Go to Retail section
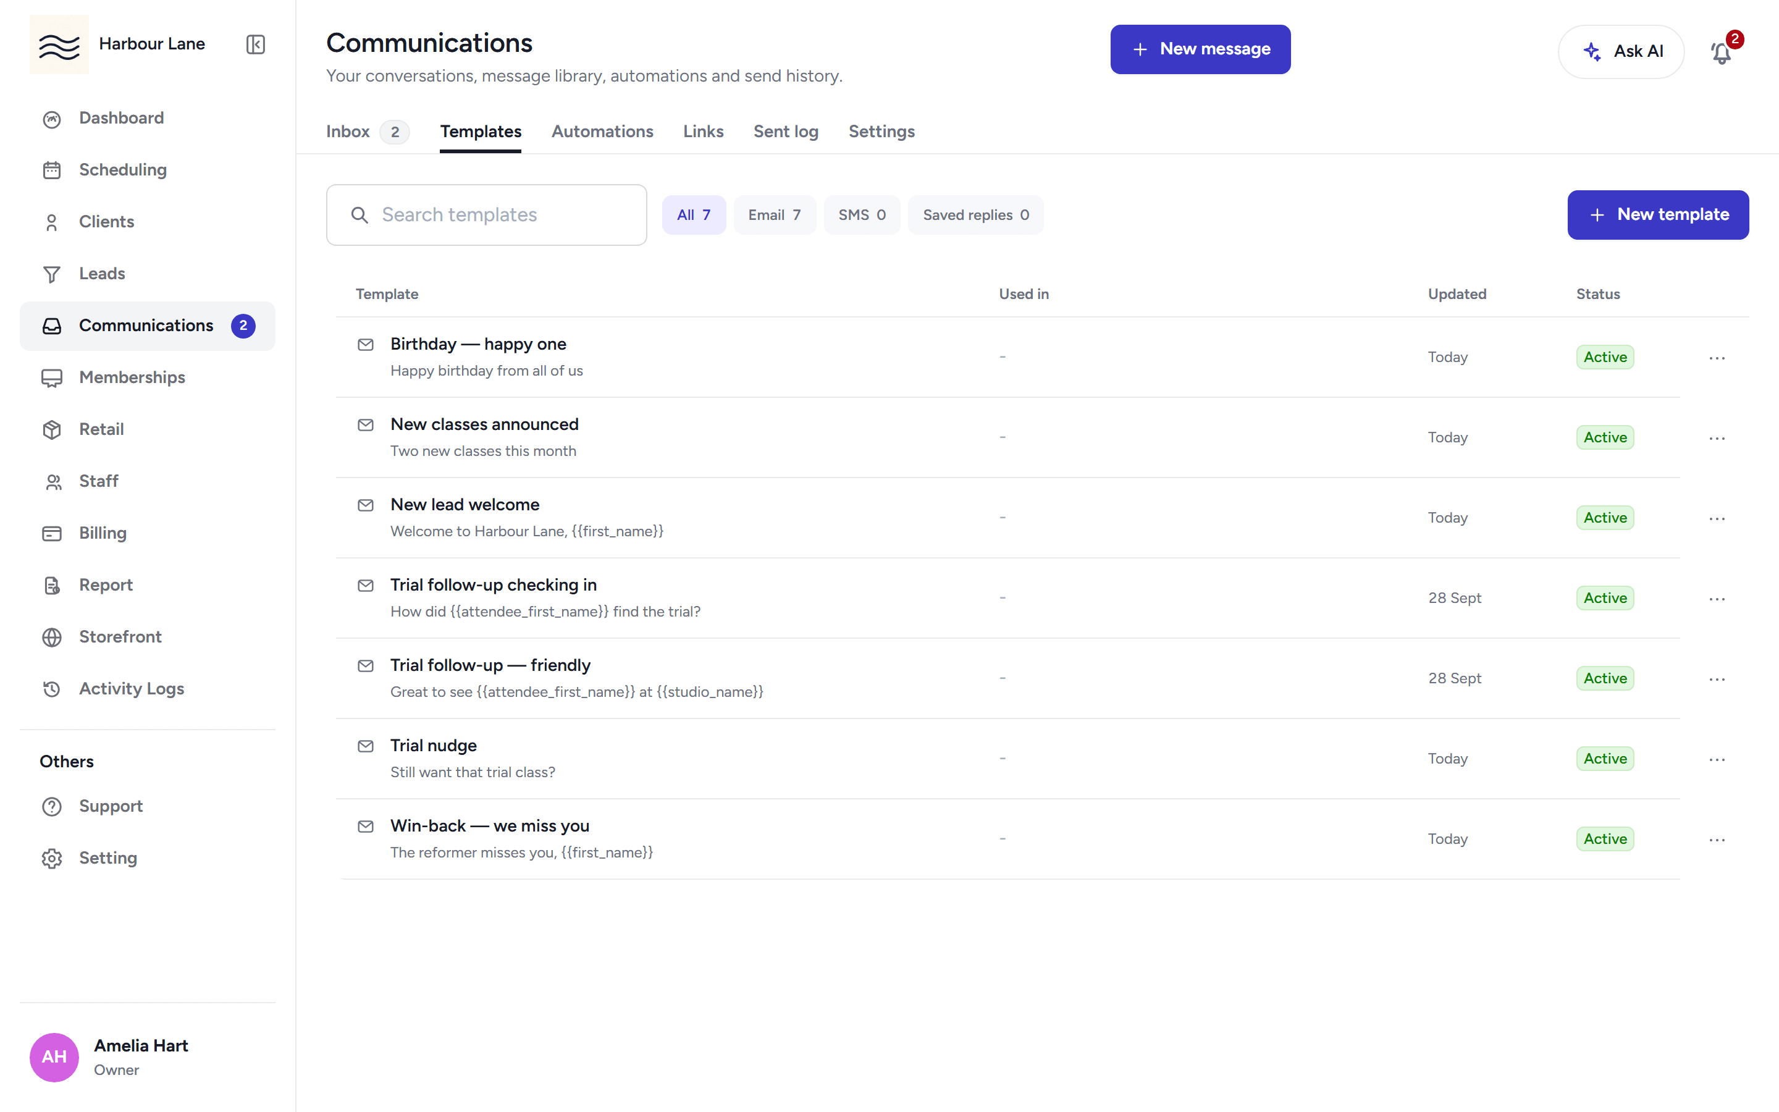The width and height of the screenshot is (1779, 1112). (x=147, y=429)
